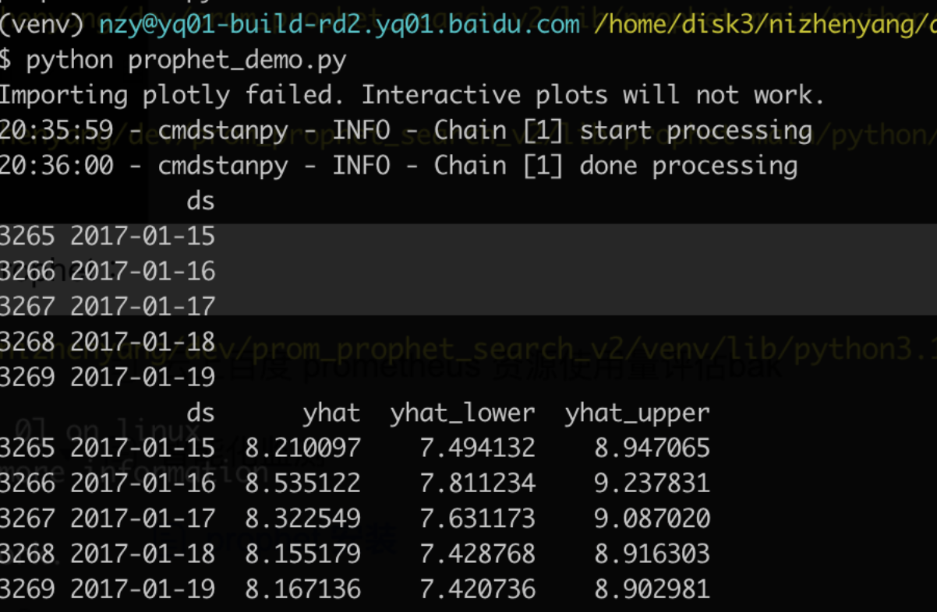Screen dimensions: 937x612
Task: Click the 20:35:59 log timestamp
Action: pyautogui.click(x=56, y=130)
